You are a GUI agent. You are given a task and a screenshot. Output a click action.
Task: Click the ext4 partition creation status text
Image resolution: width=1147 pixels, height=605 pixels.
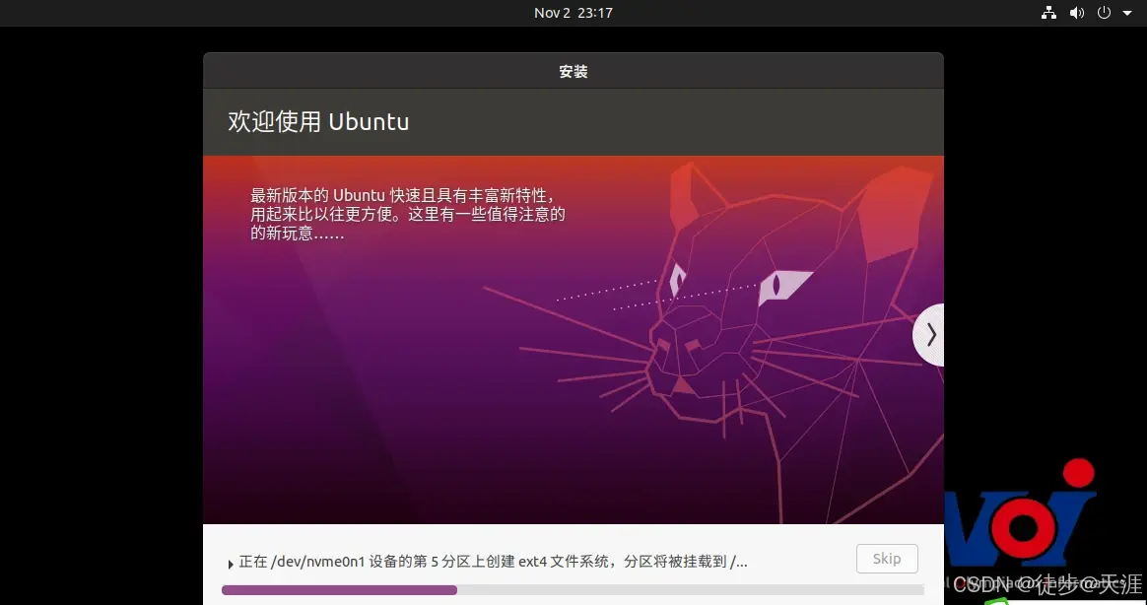click(493, 562)
